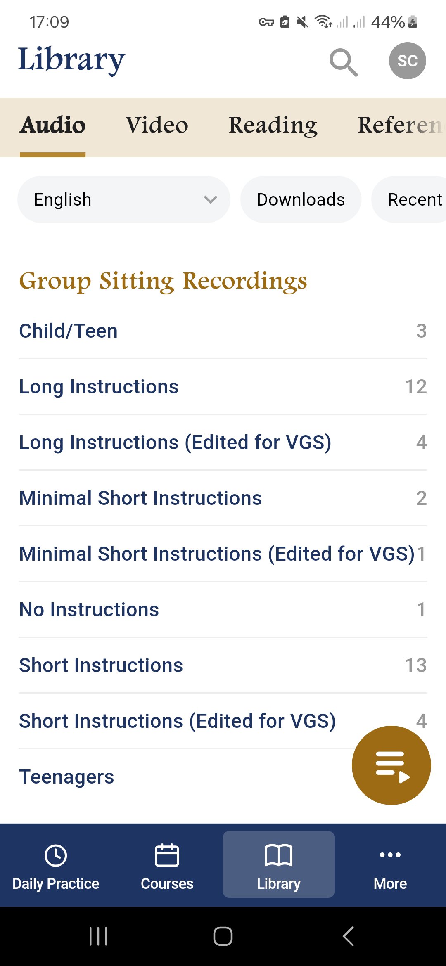Select the Audio tab
The height and width of the screenshot is (966, 446).
coord(52,125)
